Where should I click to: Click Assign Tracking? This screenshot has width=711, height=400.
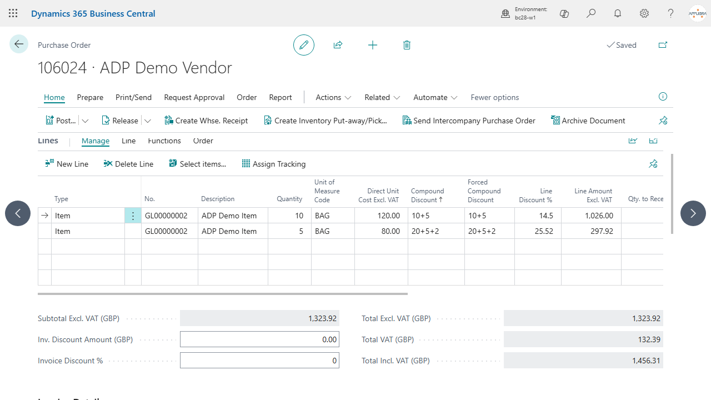coord(274,164)
